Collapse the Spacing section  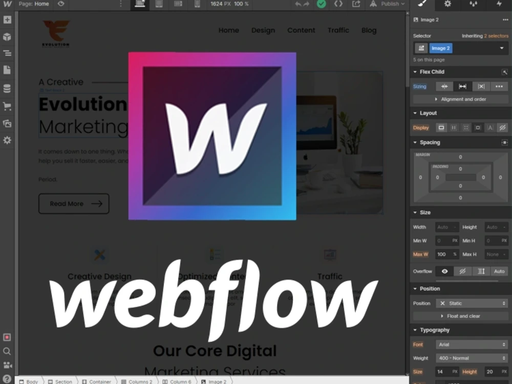click(x=415, y=143)
